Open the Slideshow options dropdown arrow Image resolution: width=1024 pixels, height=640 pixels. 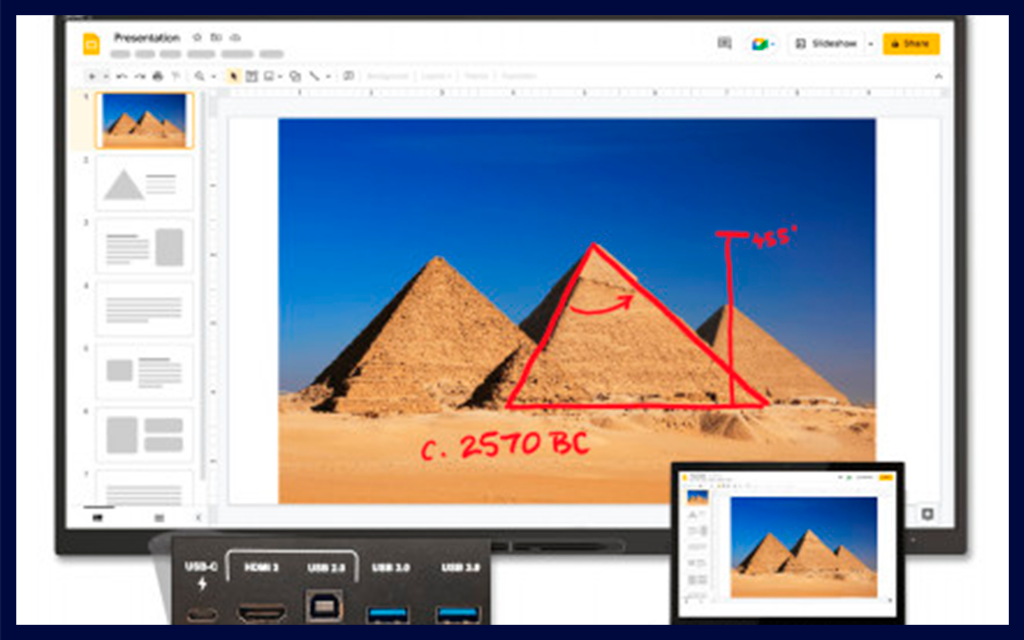[x=870, y=44]
